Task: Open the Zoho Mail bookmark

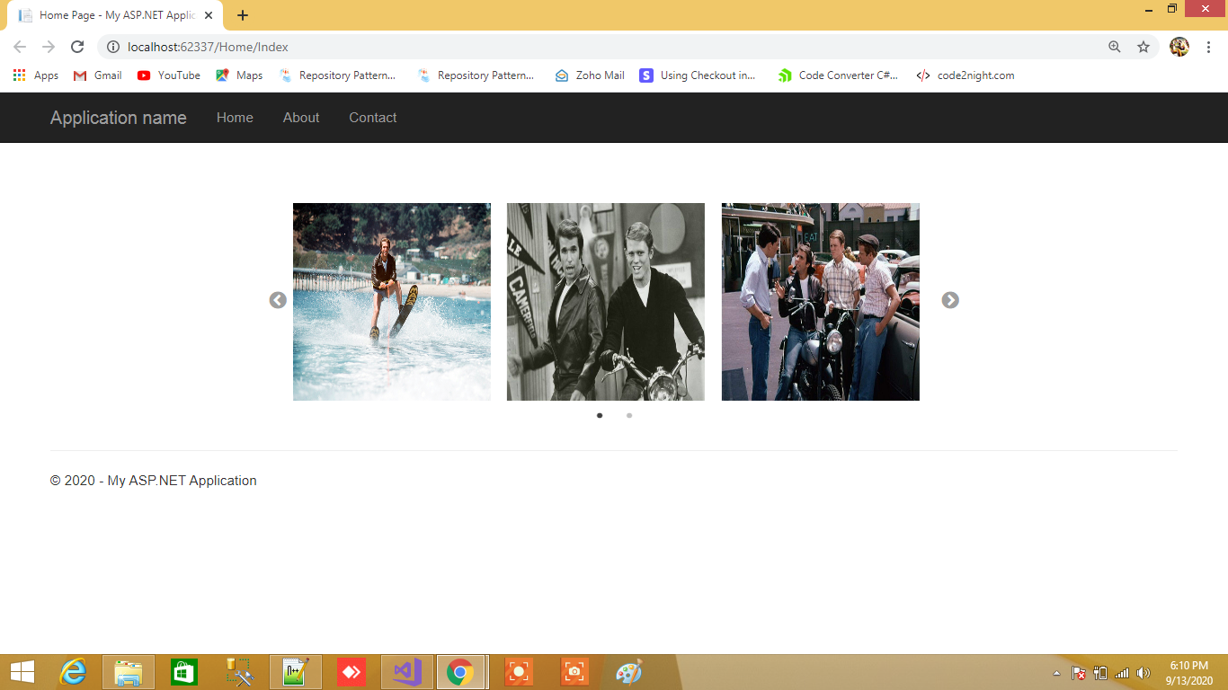Action: coord(590,75)
